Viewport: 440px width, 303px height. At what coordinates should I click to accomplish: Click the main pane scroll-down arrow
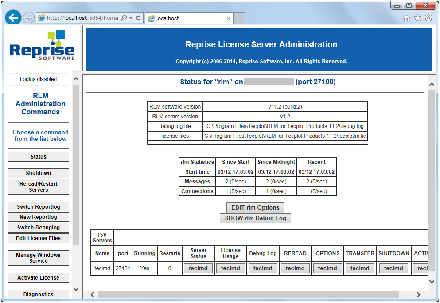point(432,281)
